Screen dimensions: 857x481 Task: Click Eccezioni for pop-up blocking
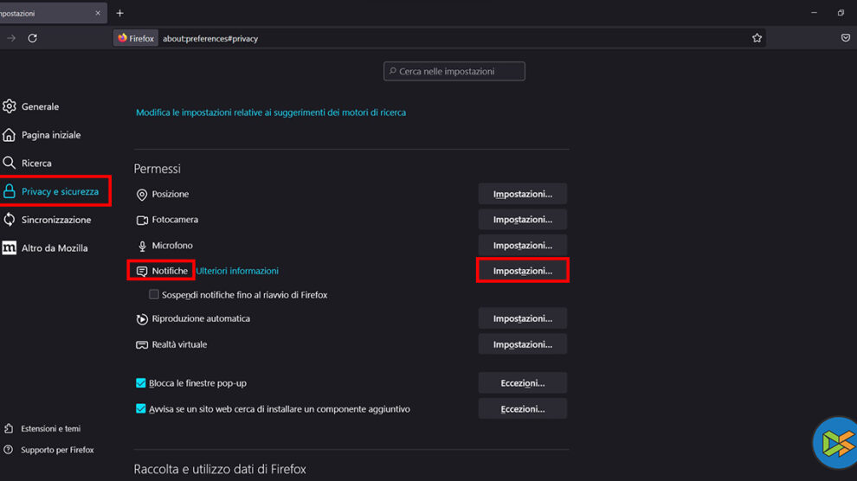pos(522,382)
